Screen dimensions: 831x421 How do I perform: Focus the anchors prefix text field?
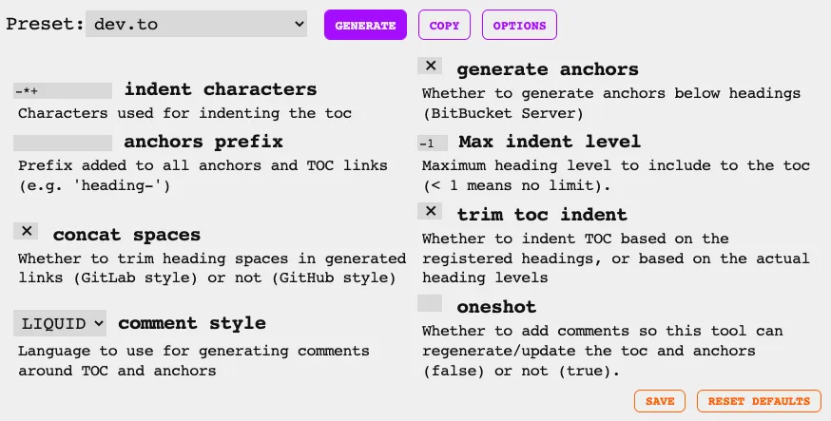click(x=63, y=143)
